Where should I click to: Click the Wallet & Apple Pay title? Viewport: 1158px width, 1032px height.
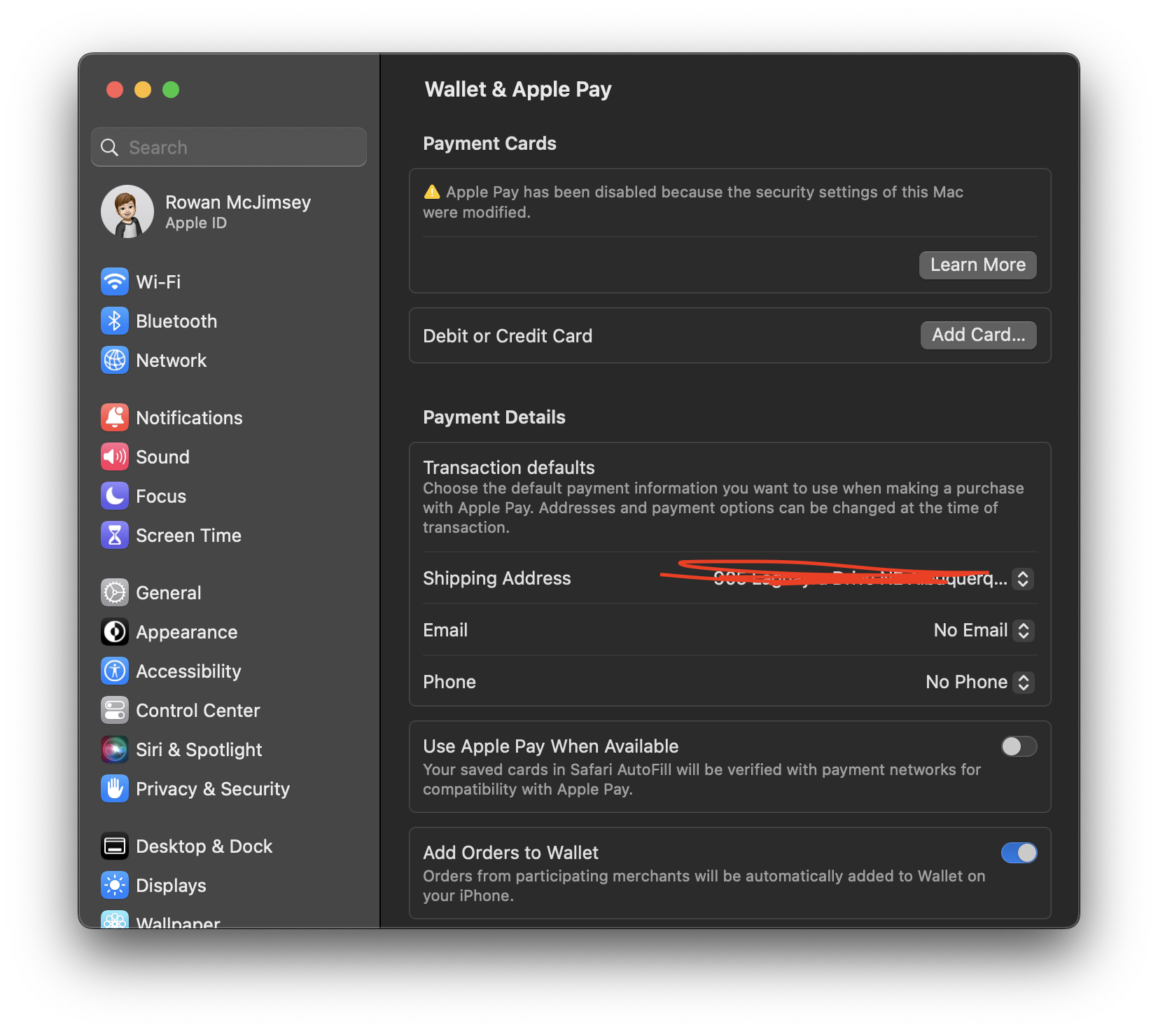(518, 90)
